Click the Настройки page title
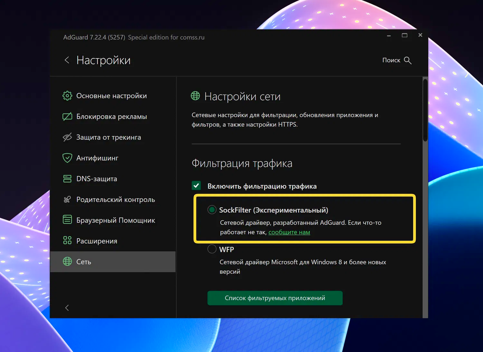Image resolution: width=483 pixels, height=352 pixels. (103, 60)
